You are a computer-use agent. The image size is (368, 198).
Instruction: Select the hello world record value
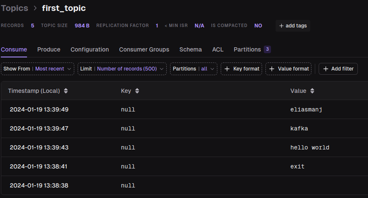(x=310, y=147)
